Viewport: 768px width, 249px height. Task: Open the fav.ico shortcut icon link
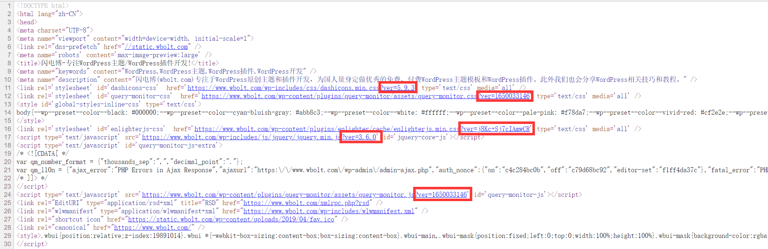tap(231, 219)
